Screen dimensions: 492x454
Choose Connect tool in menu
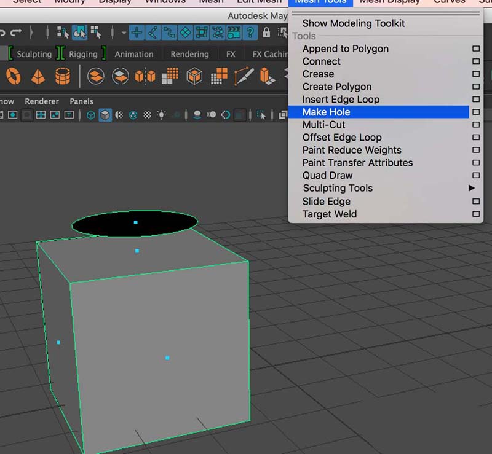pos(321,61)
